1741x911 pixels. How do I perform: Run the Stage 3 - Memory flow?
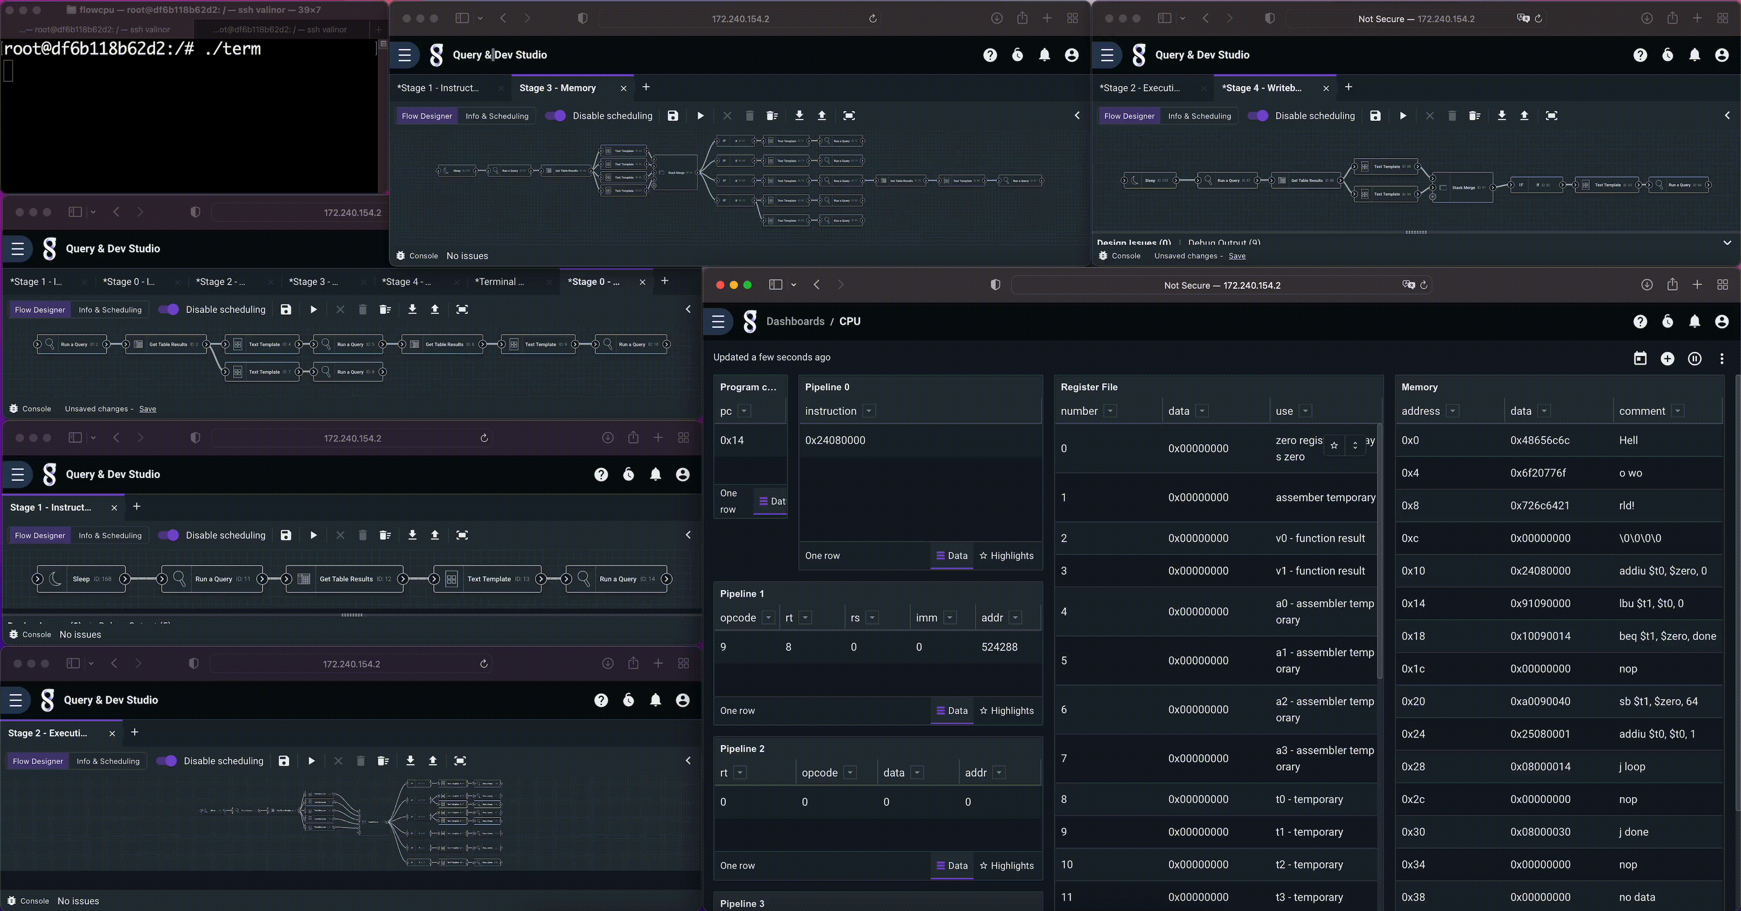point(700,116)
